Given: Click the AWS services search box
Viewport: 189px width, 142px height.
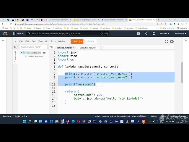Looking at the screenshot, I should (x=68, y=33).
